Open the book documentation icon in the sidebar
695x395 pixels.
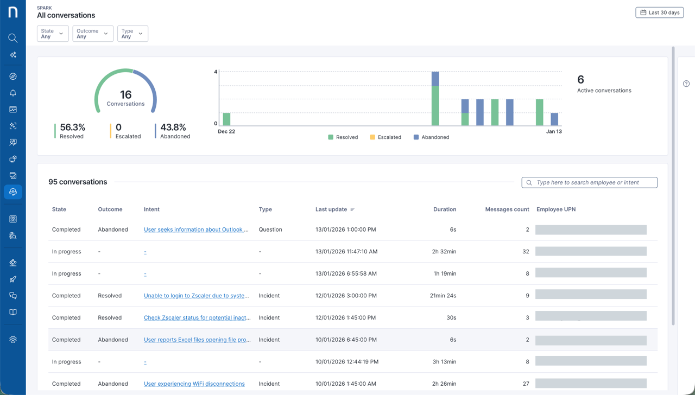(13, 313)
